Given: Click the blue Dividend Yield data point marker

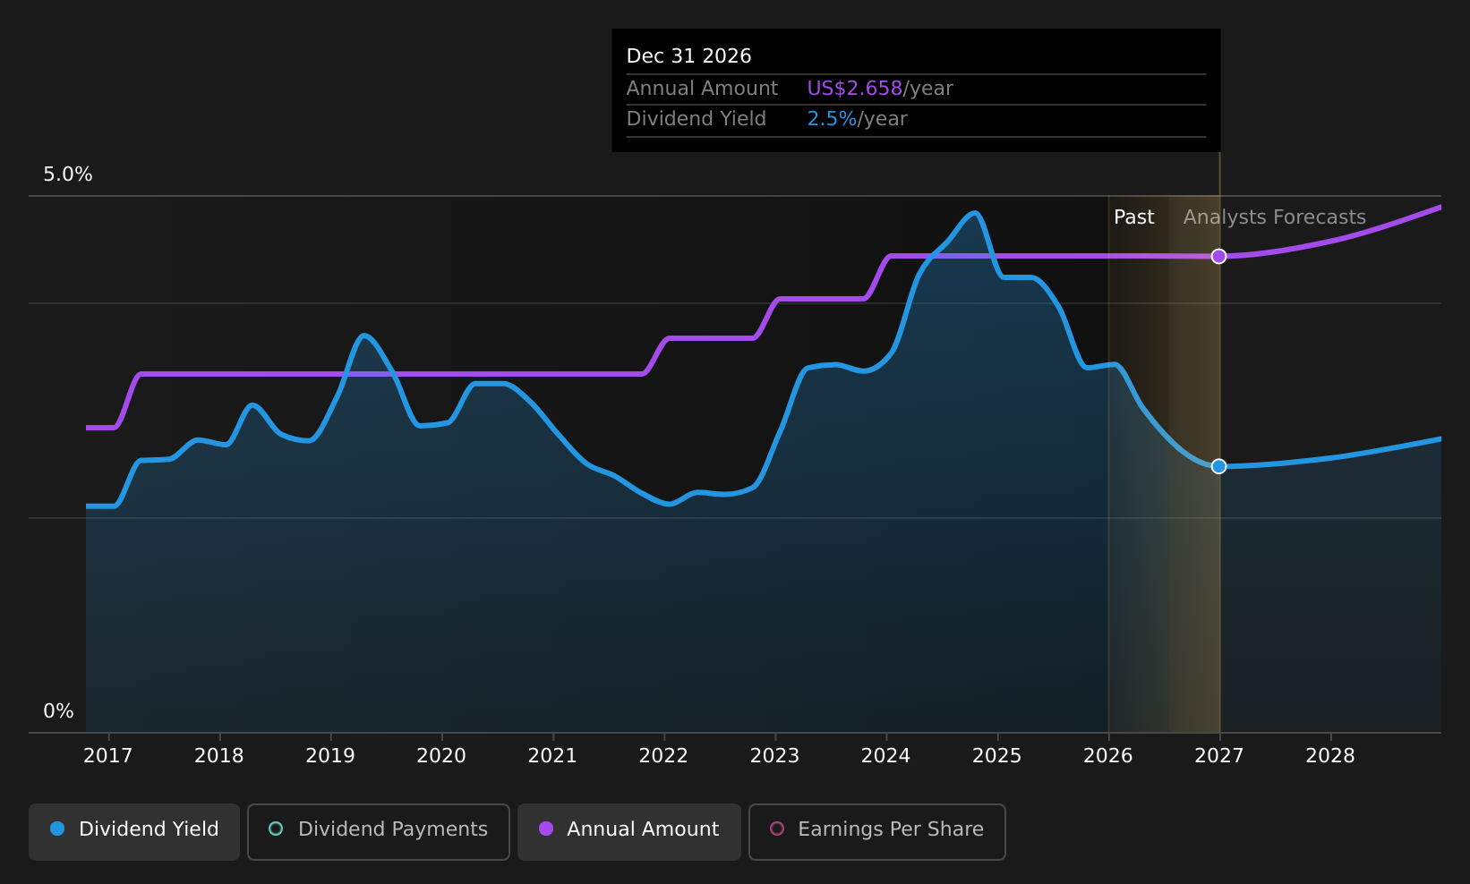Looking at the screenshot, I should pyautogui.click(x=1218, y=466).
